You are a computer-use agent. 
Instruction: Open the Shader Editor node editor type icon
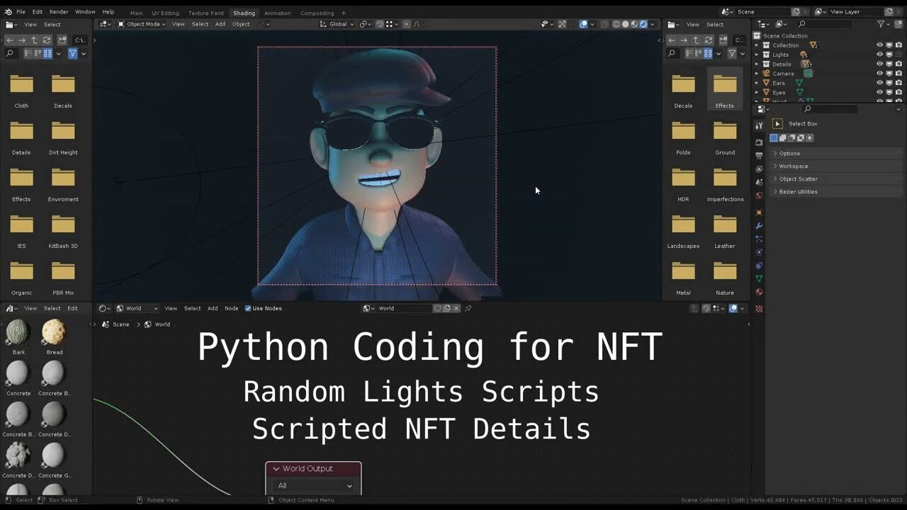click(101, 308)
